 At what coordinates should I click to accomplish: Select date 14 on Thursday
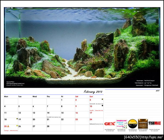(48, 113)
